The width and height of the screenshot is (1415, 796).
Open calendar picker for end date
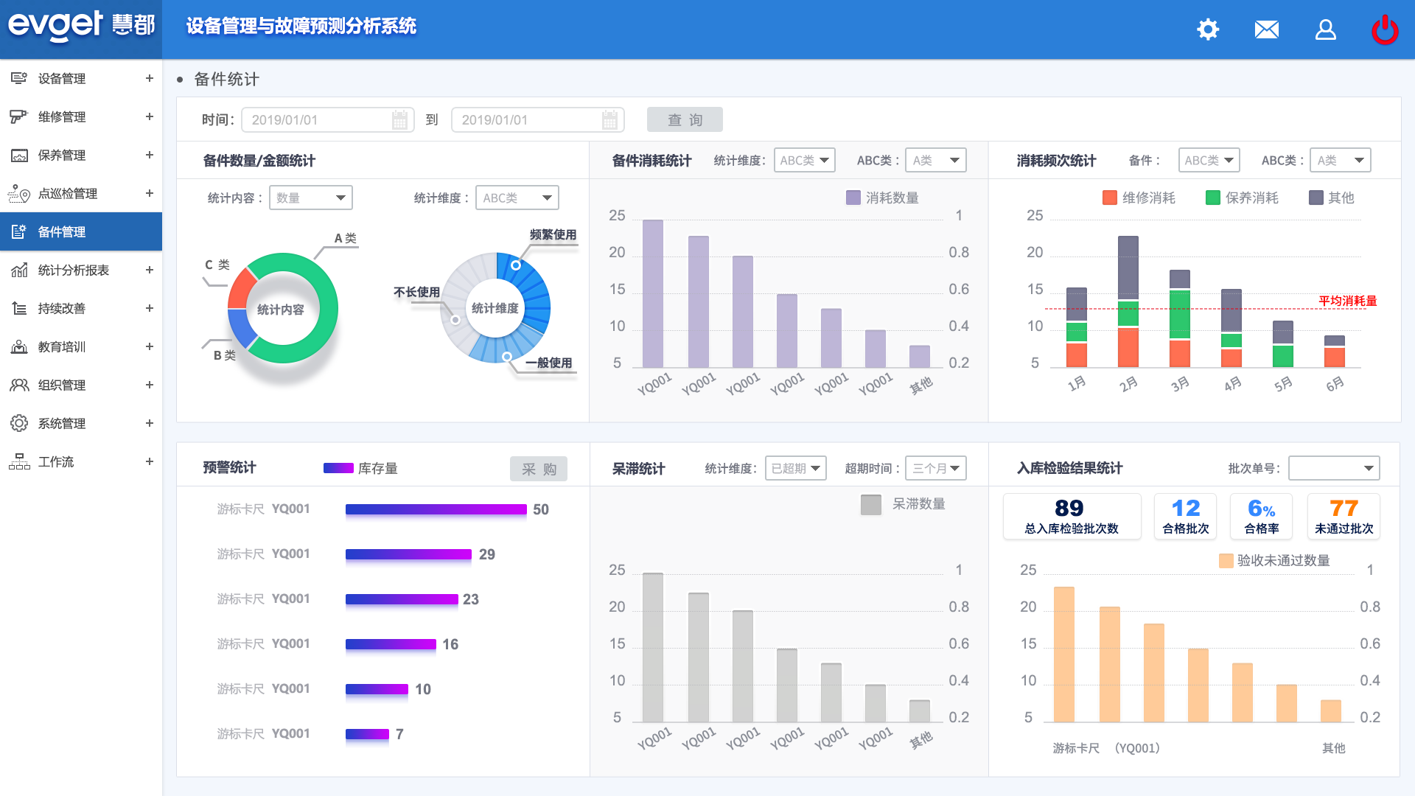coord(609,120)
